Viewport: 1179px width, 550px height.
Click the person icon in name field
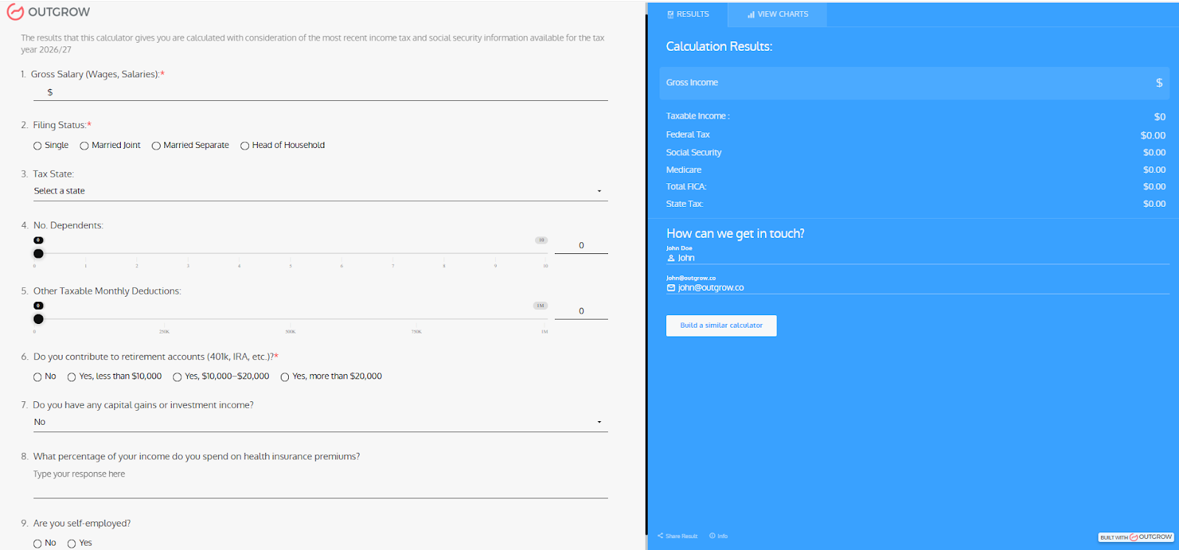(671, 258)
